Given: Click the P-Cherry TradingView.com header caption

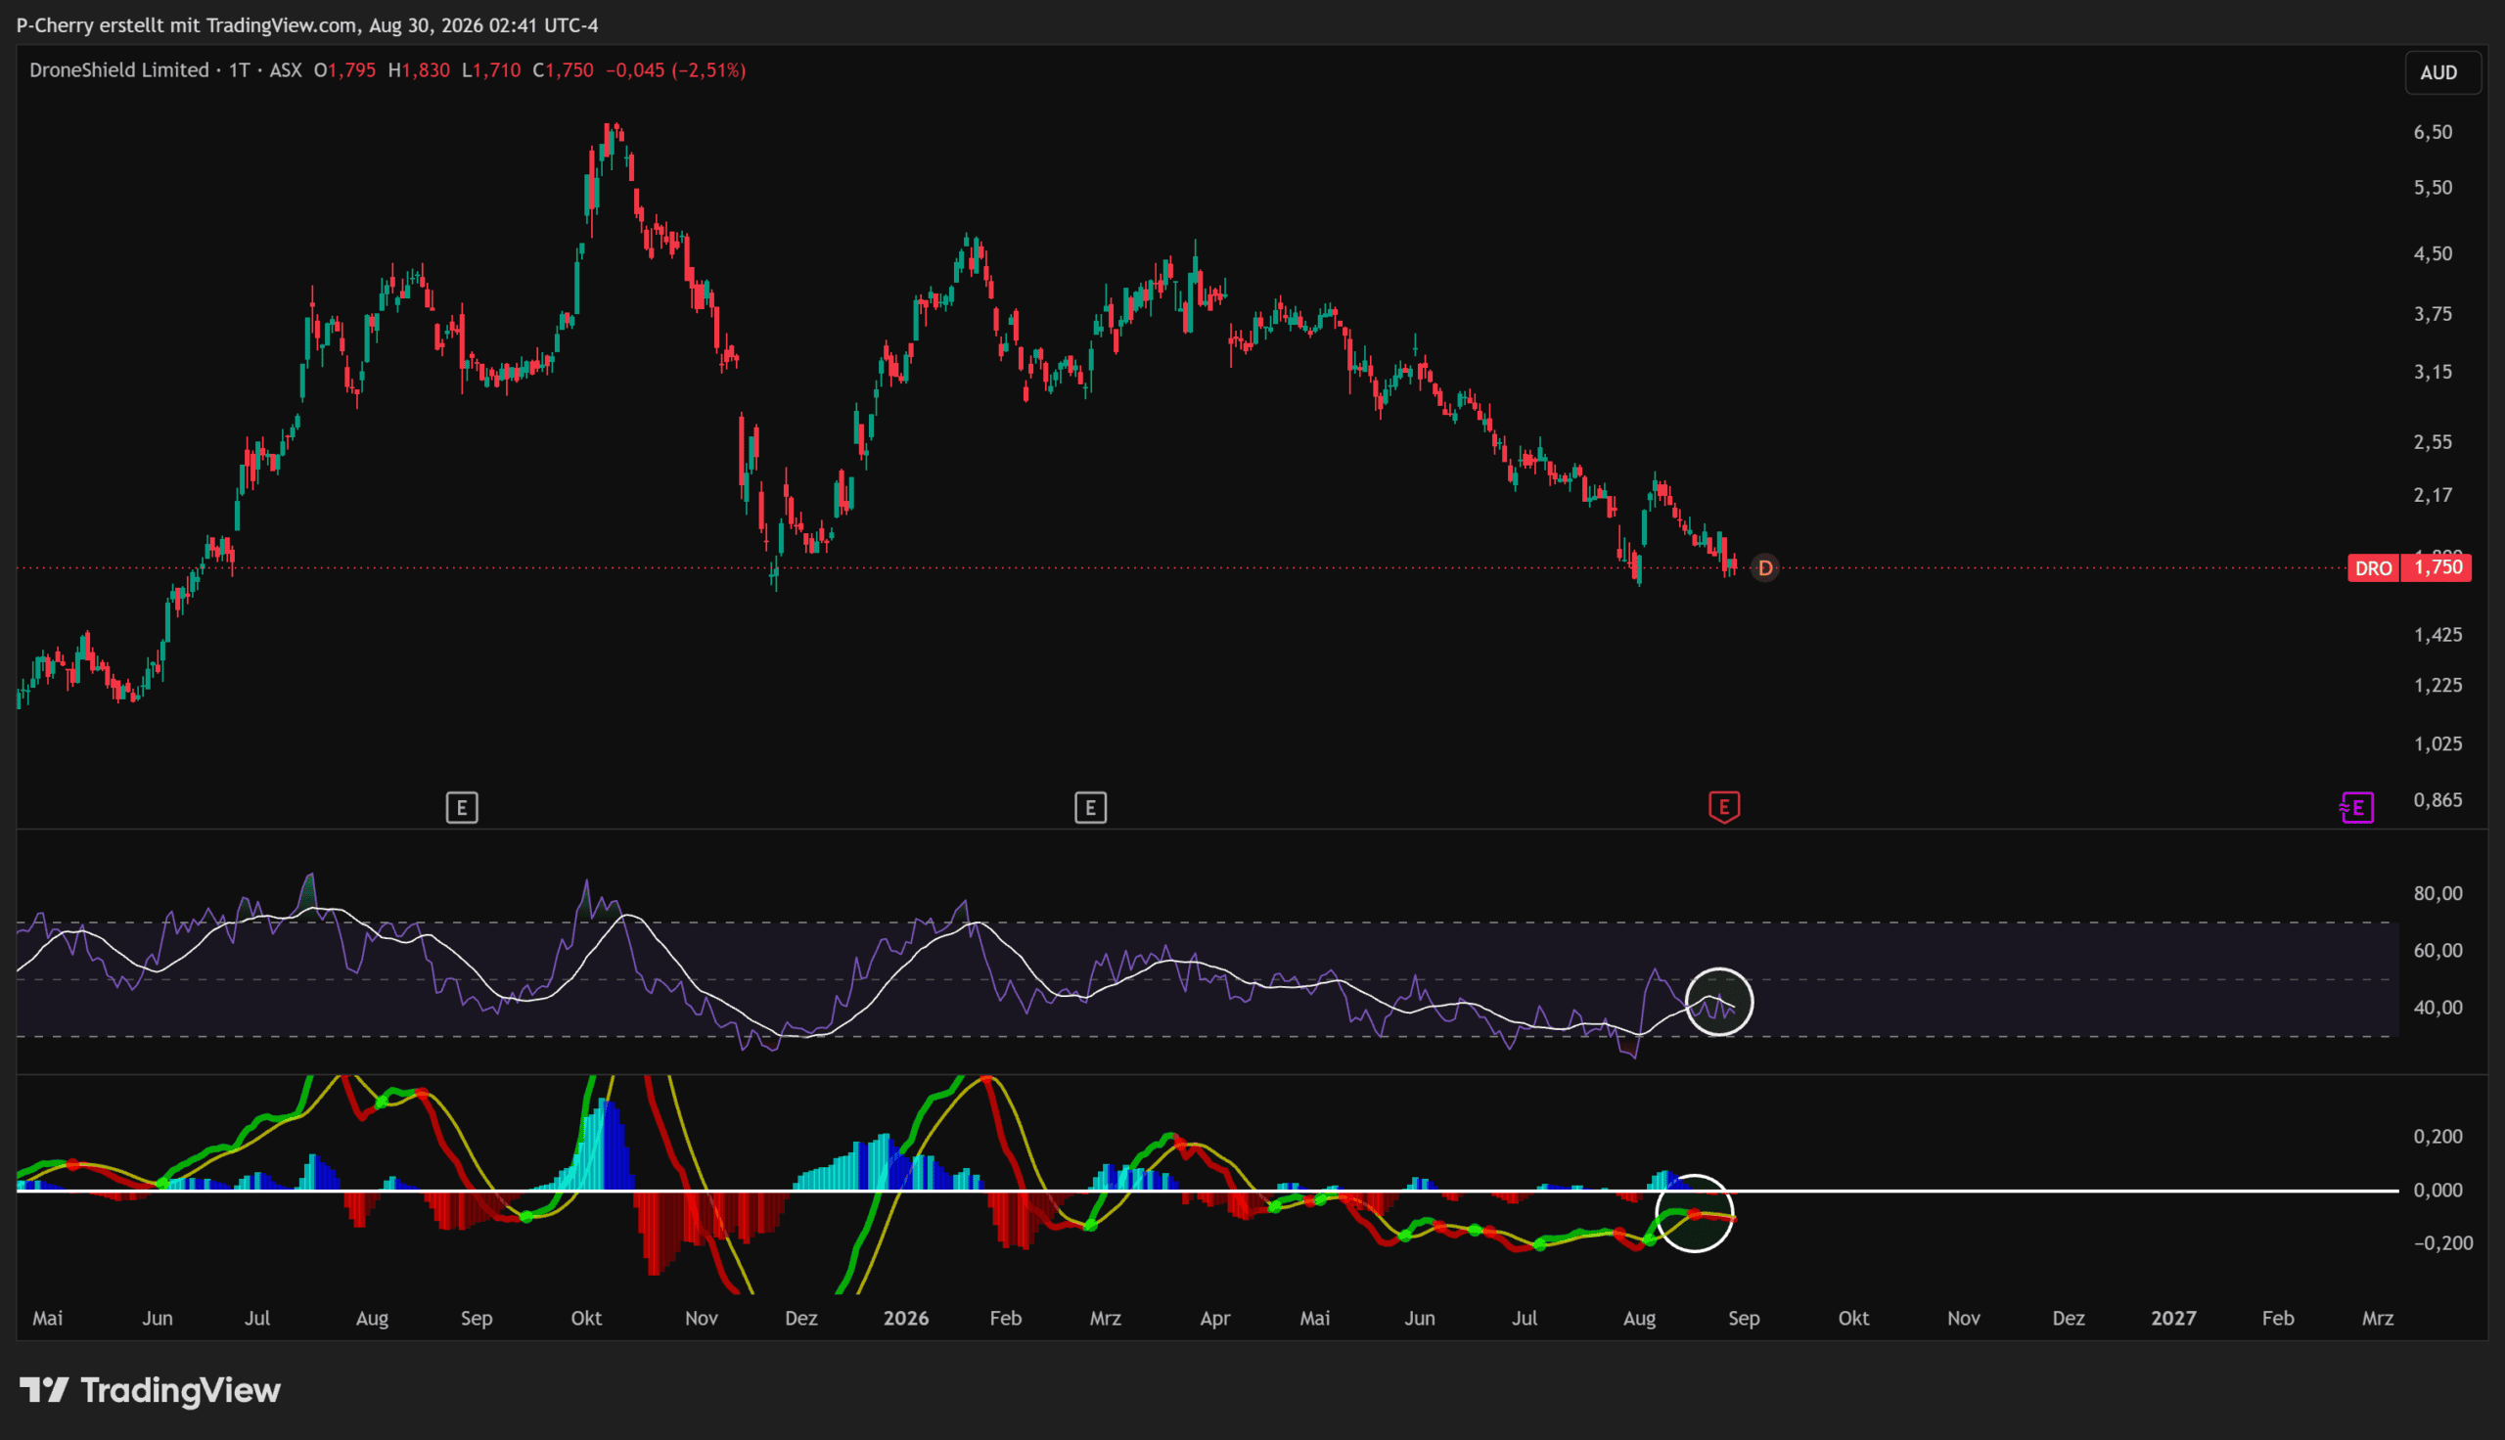Looking at the screenshot, I should coord(307,24).
